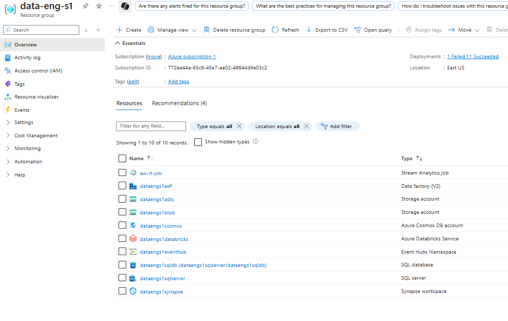The height and width of the screenshot is (321, 508).
Task: Select all resources via the header checkbox
Action: (x=122, y=158)
